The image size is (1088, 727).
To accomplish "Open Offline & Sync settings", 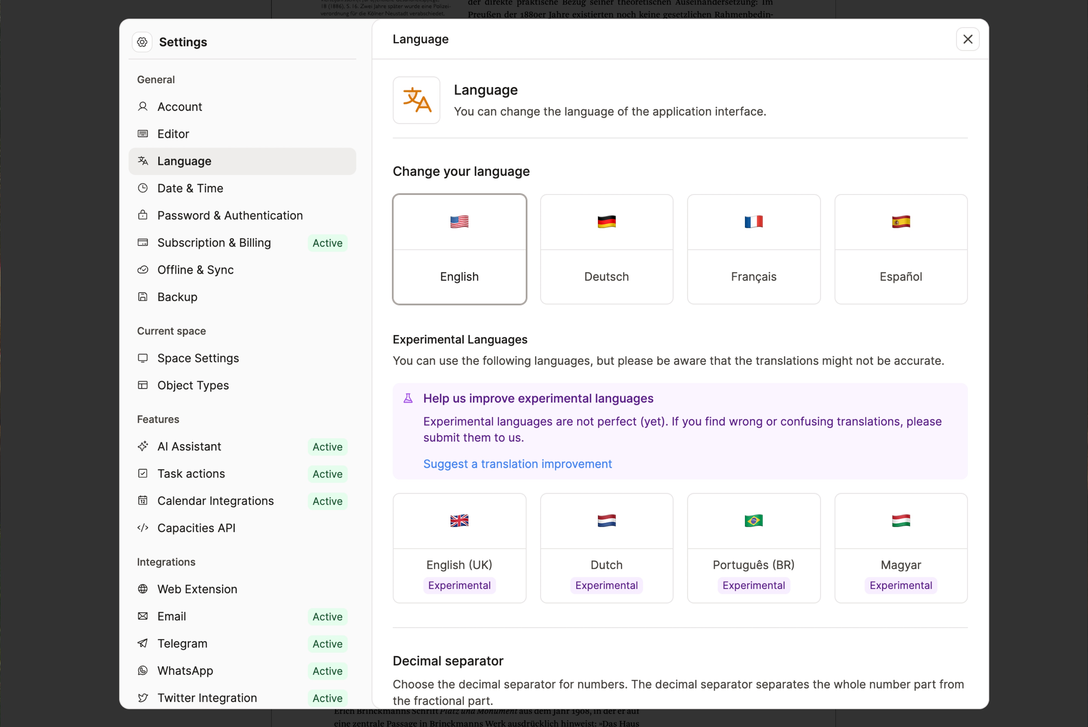I will pos(242,269).
